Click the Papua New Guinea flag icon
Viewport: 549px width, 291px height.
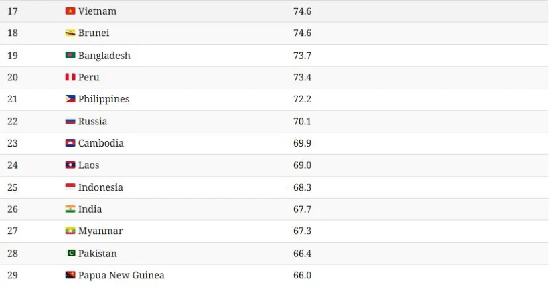(x=70, y=275)
